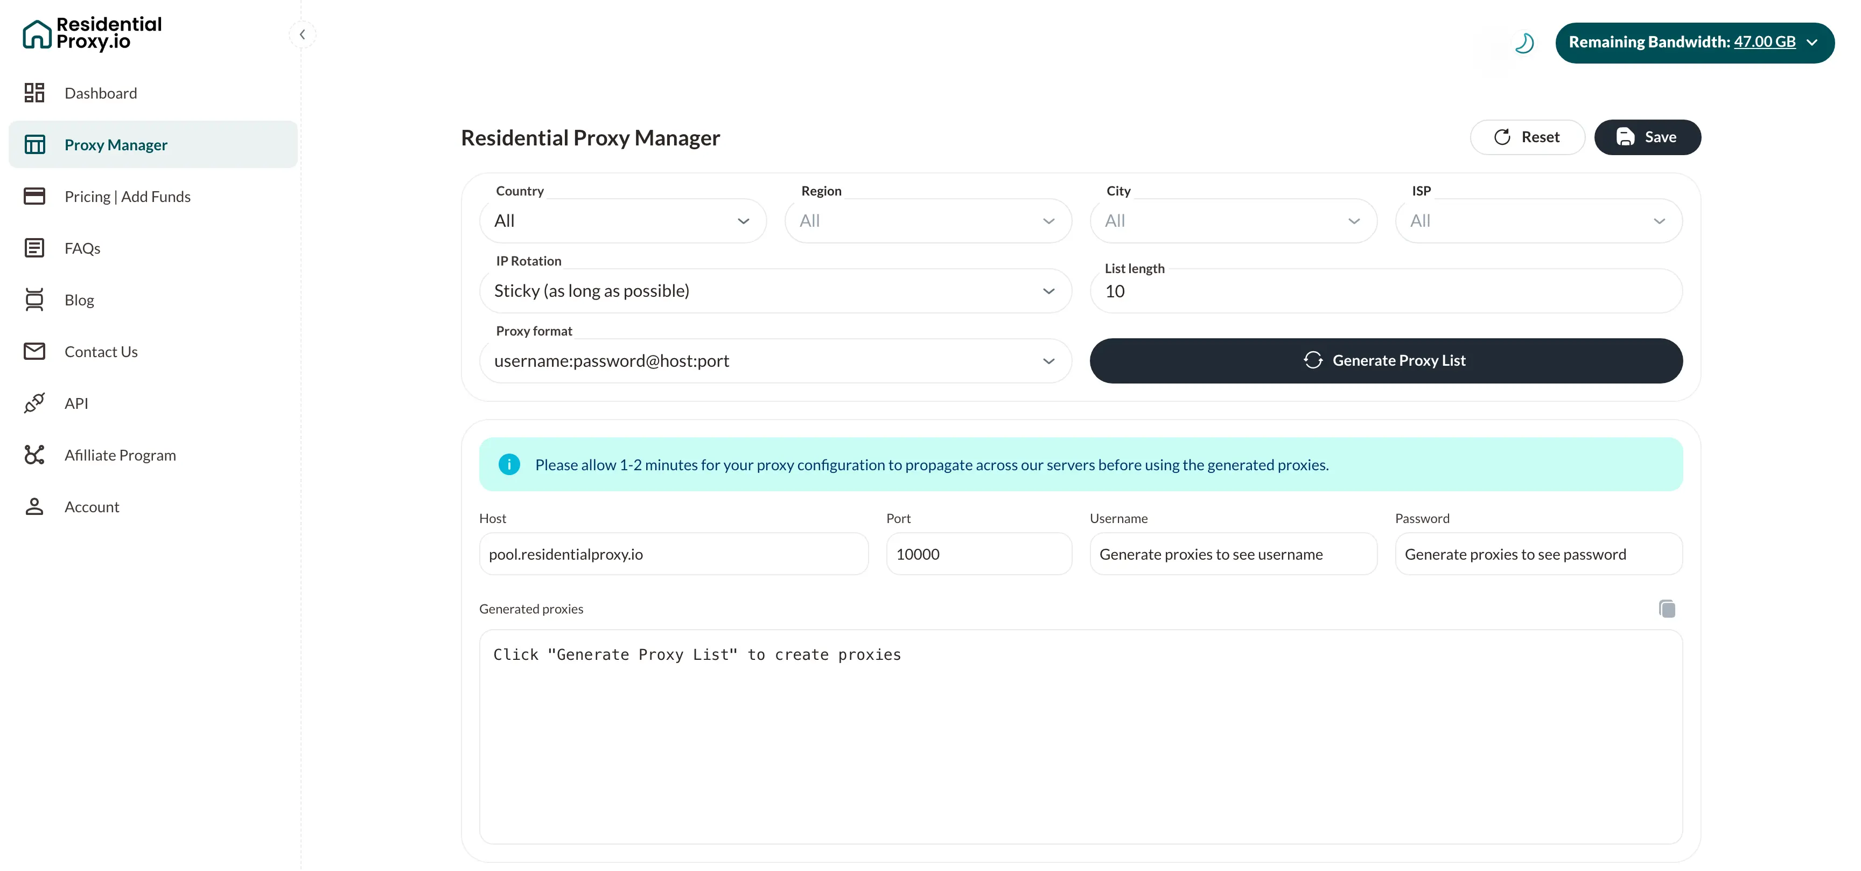Expand the Remaining Bandwidth menu
The image size is (1861, 871).
(1694, 43)
